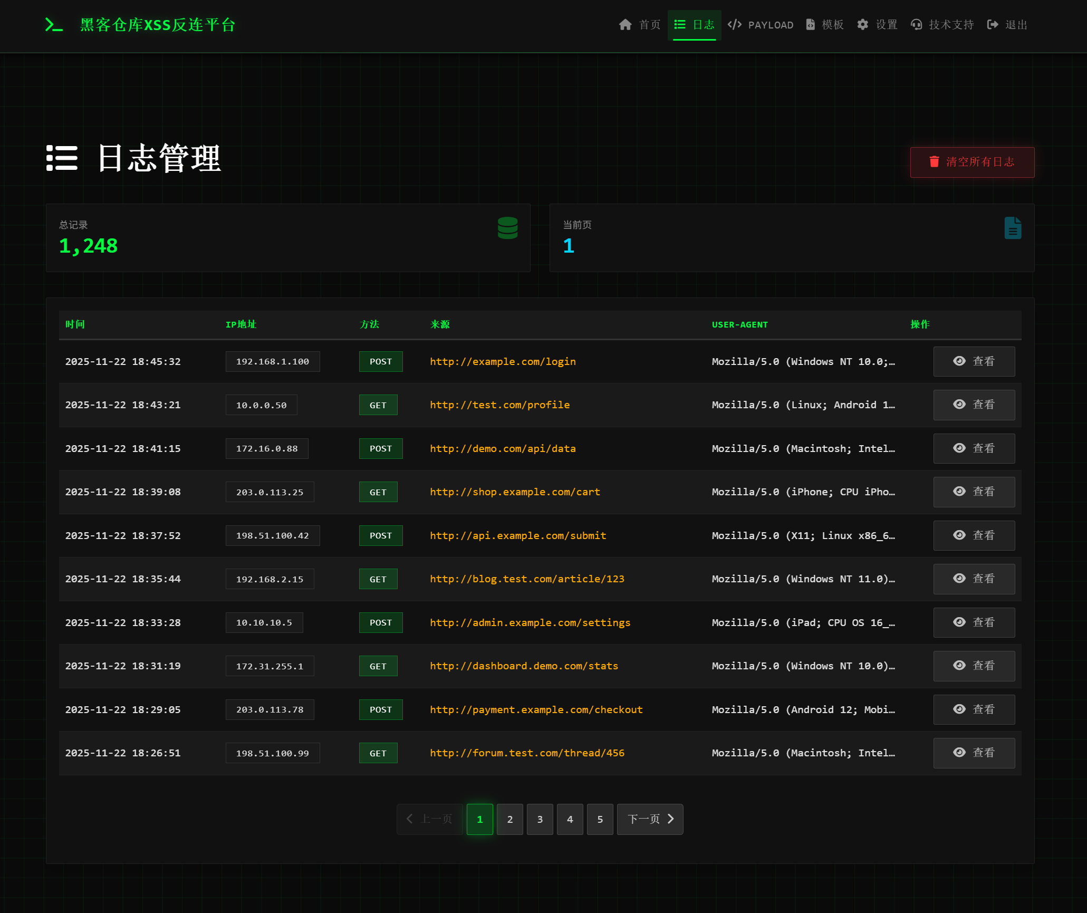Click the 退出 logout arrow icon
The image size is (1087, 913).
[993, 25]
